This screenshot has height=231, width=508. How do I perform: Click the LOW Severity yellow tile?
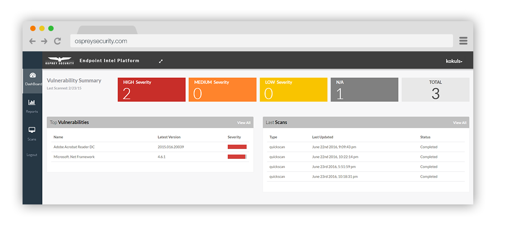pos(293,90)
